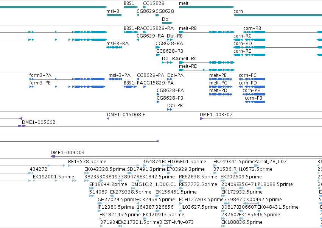Click transcript CG15829-RA label
This screenshot has height=228, width=322.
click(158, 28)
